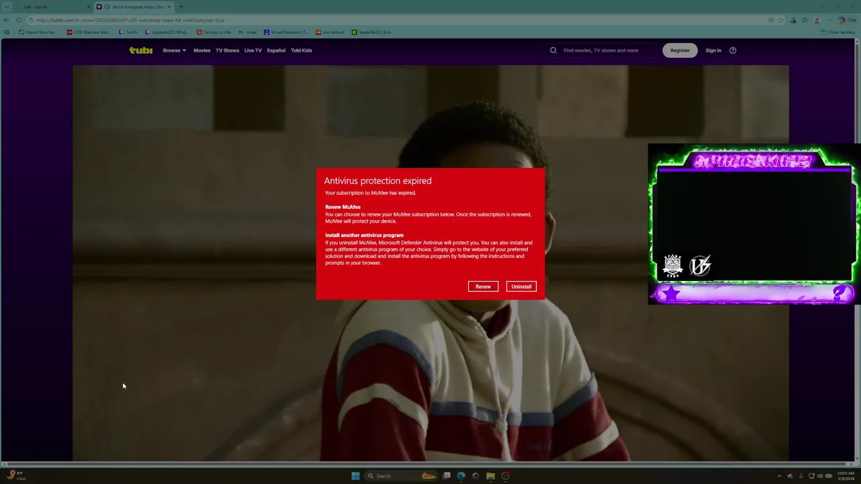
Task: Show hidden system tray icons
Action: pyautogui.click(x=780, y=476)
